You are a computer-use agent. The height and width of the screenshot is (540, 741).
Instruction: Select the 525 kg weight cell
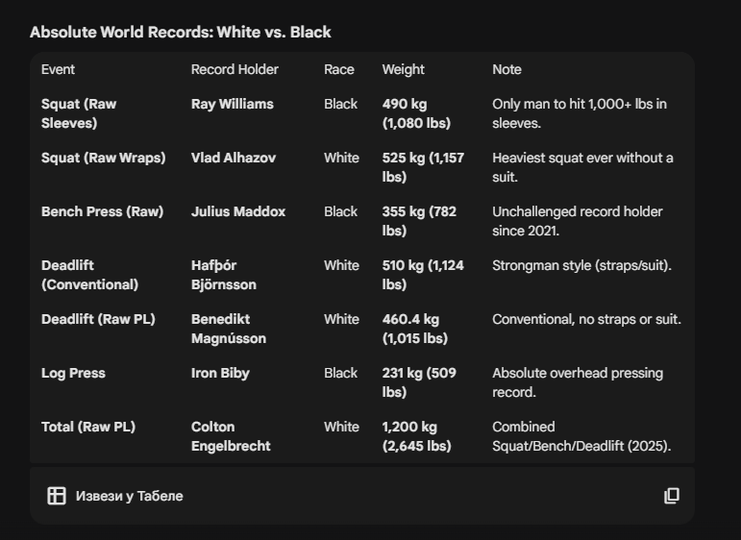coord(422,167)
